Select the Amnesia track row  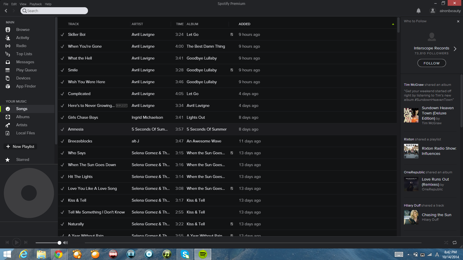(227, 129)
